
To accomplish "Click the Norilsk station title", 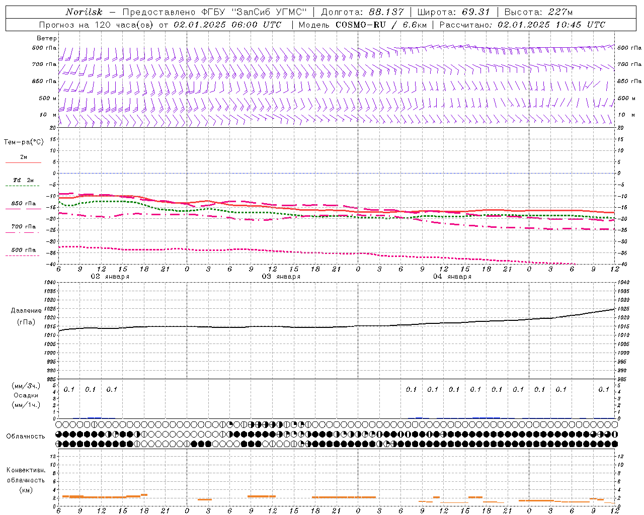I will click(84, 12).
